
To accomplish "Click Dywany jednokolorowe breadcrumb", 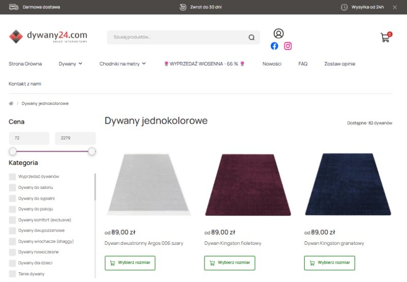I will 45,103.
